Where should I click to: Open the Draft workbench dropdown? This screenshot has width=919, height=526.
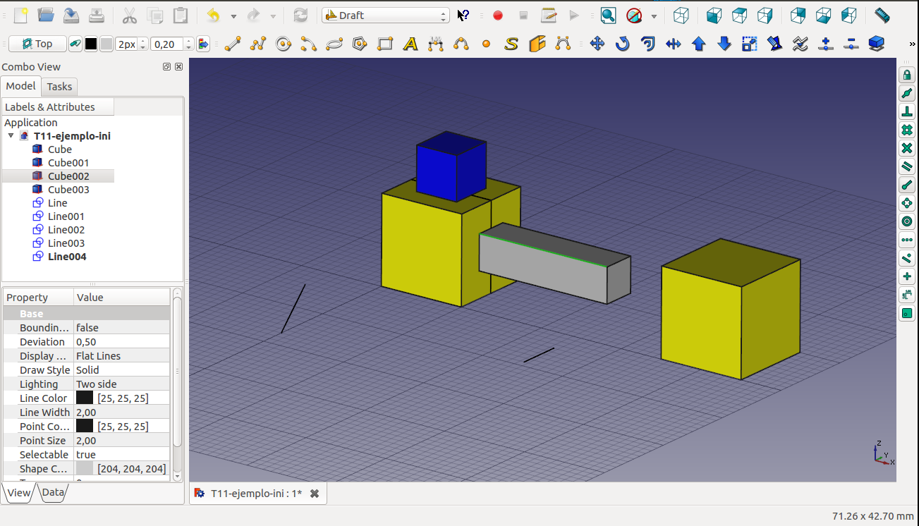point(385,16)
